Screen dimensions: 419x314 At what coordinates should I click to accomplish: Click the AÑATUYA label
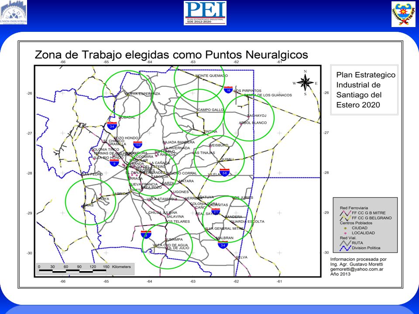click(206, 197)
